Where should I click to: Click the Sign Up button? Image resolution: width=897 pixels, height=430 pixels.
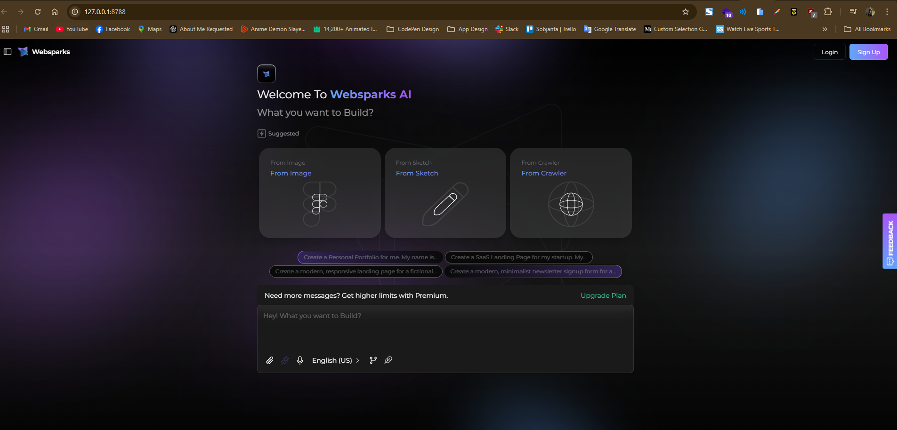pos(868,52)
